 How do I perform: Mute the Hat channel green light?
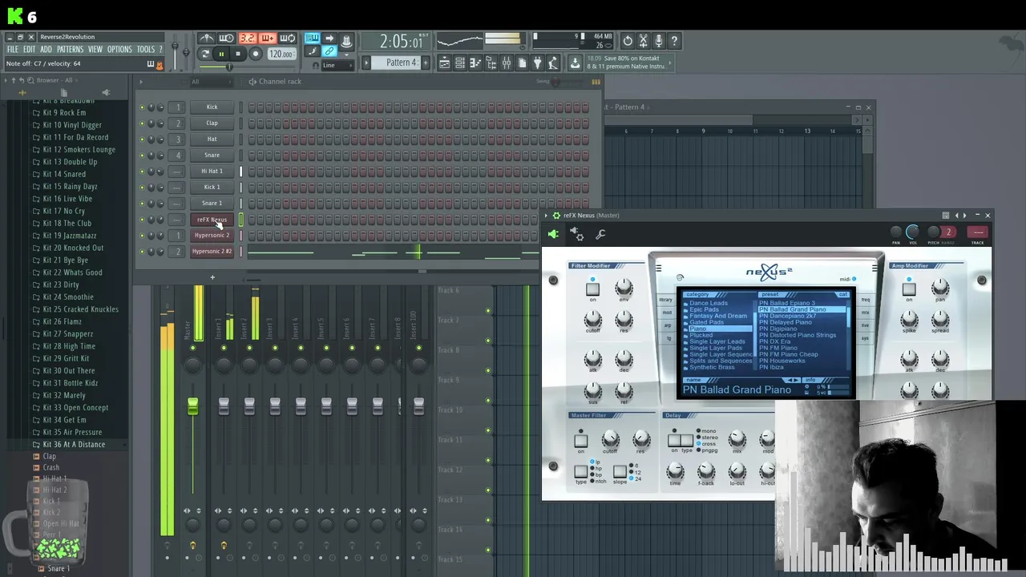142,139
